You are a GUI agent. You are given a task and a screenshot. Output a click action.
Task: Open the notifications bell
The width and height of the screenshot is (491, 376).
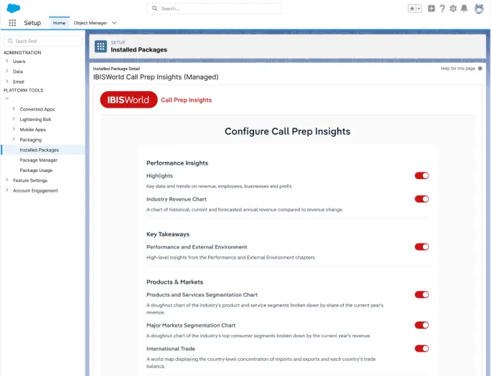(x=464, y=9)
